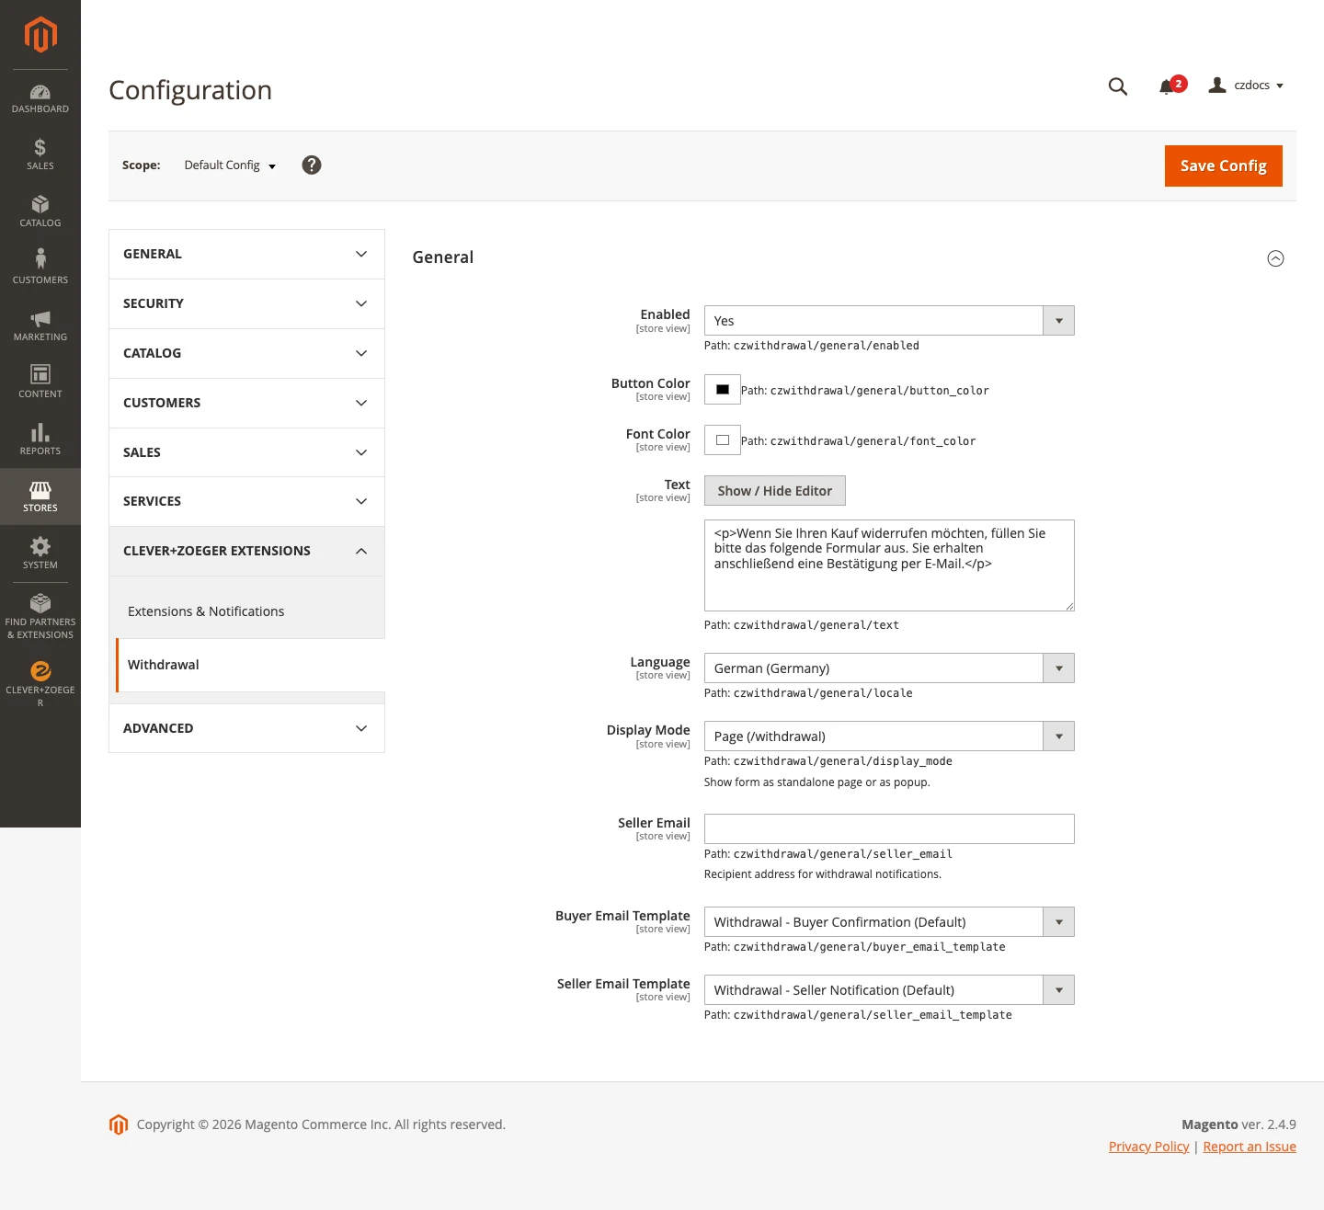Click the Magento ver. 2.4.9 text
This screenshot has height=1210, width=1324.
click(1238, 1124)
